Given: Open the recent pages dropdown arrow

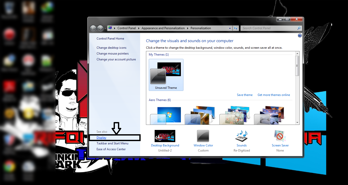Looking at the screenshot, I should coord(105,28).
